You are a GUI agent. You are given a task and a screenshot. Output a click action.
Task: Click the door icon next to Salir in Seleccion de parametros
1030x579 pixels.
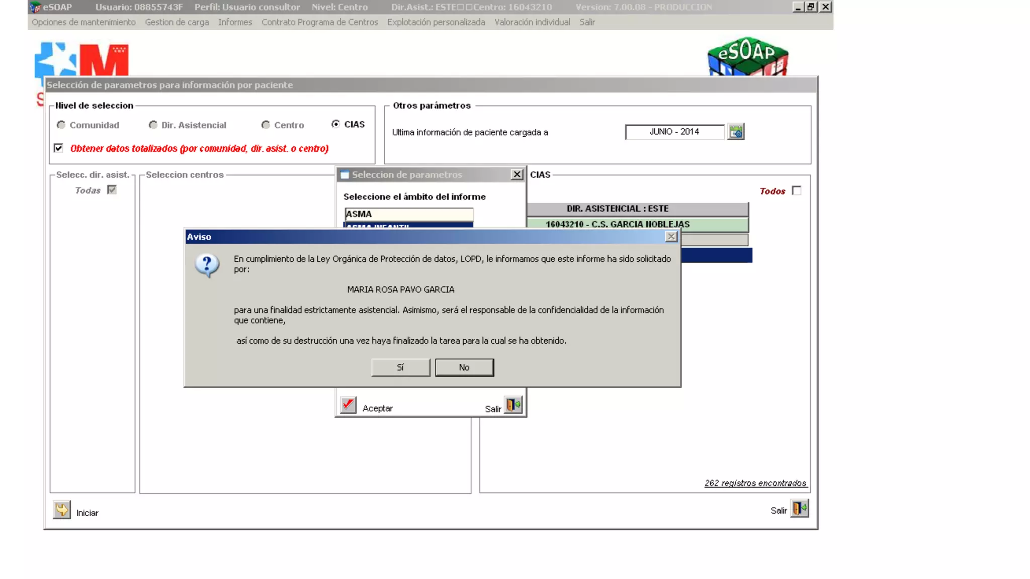point(513,405)
